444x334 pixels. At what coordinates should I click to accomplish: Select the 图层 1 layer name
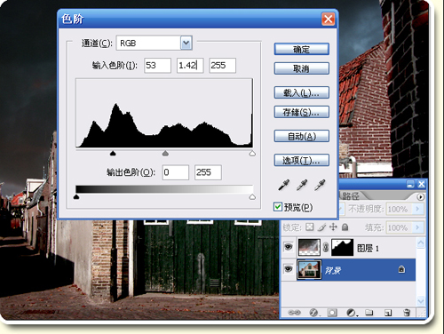coord(368,248)
